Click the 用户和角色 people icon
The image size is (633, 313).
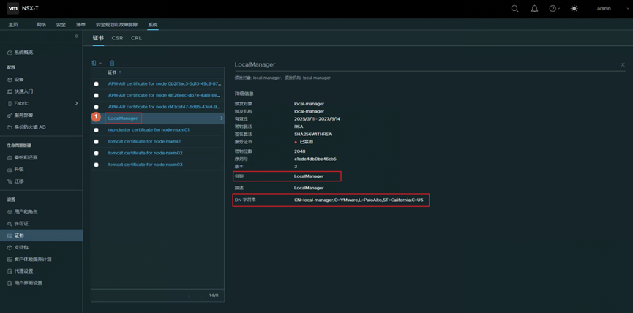[10, 212]
